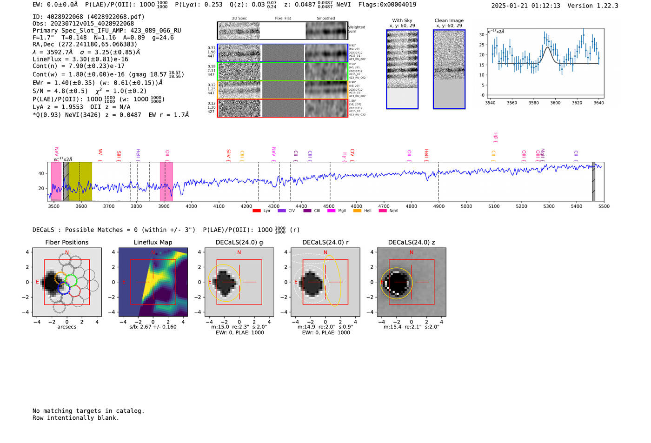The width and height of the screenshot is (651, 443).
Task: Click the ID: 4028922068 line
Action: pos(88,17)
